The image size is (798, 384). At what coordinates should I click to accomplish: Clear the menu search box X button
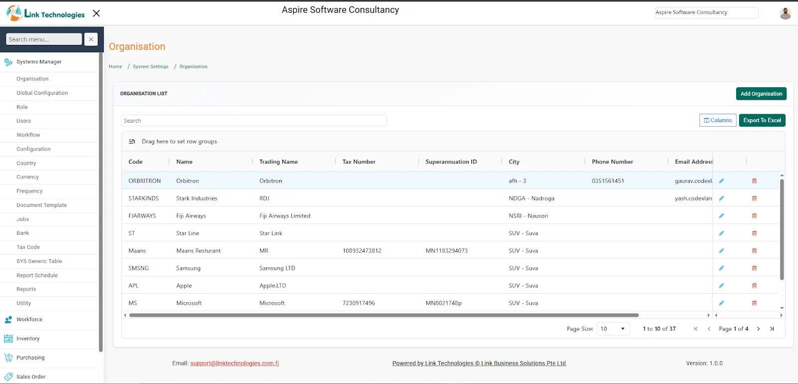coord(91,39)
